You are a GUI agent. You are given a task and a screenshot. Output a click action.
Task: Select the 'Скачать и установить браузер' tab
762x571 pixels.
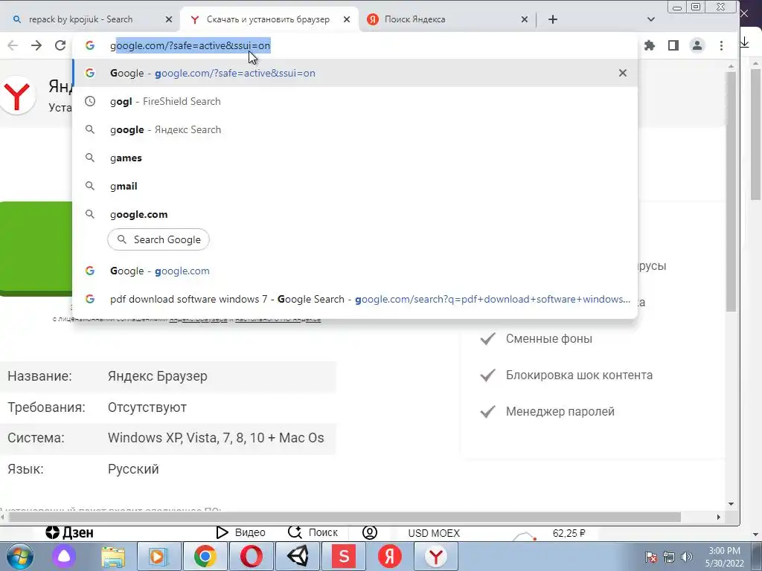268,19
